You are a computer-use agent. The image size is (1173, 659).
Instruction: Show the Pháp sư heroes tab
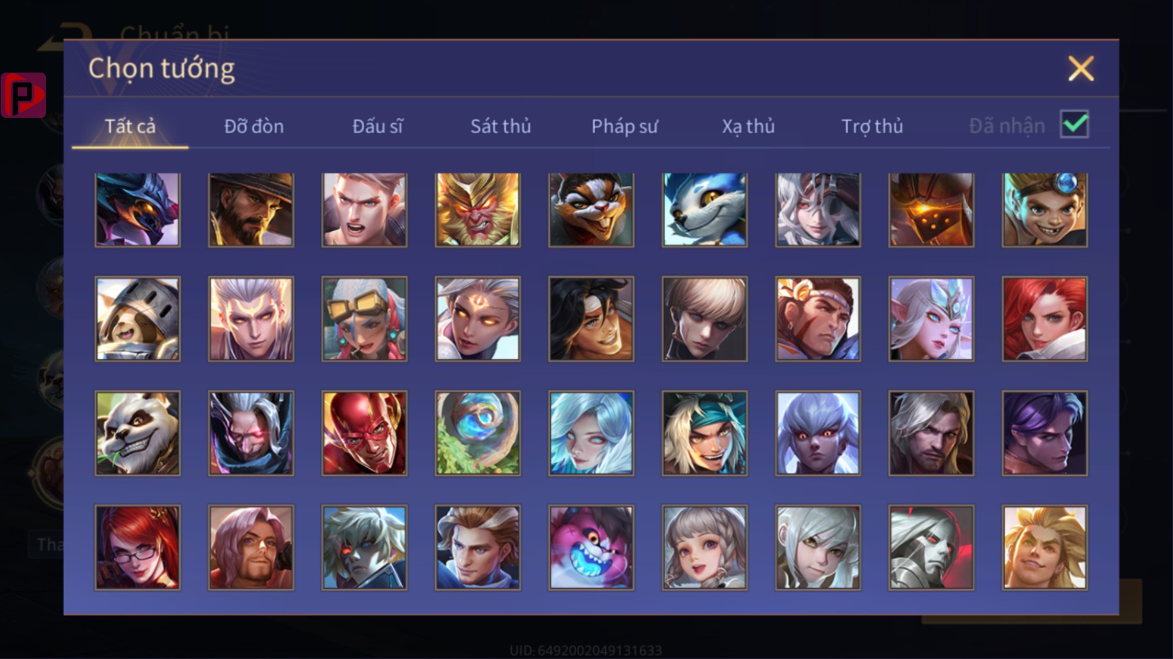coord(625,127)
